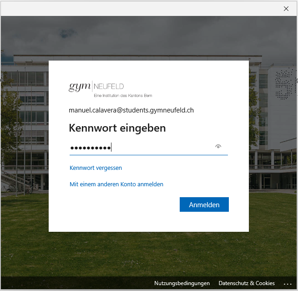Click the gym script logo mark

tap(79, 87)
